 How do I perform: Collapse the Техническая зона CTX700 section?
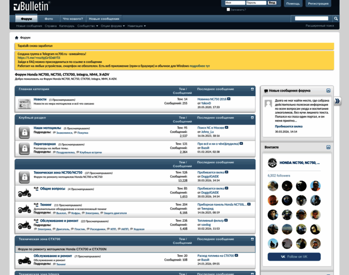[252, 239]
